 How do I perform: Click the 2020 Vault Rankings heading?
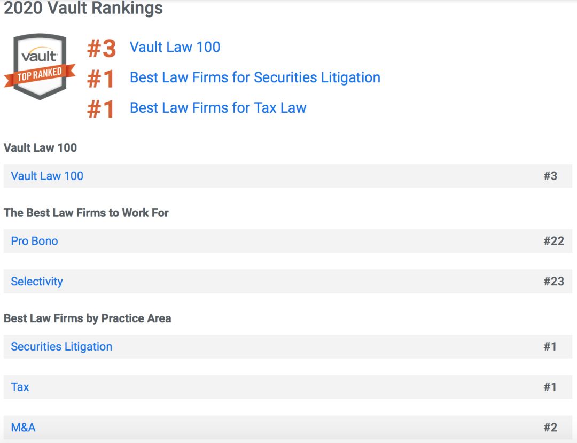coord(83,7)
